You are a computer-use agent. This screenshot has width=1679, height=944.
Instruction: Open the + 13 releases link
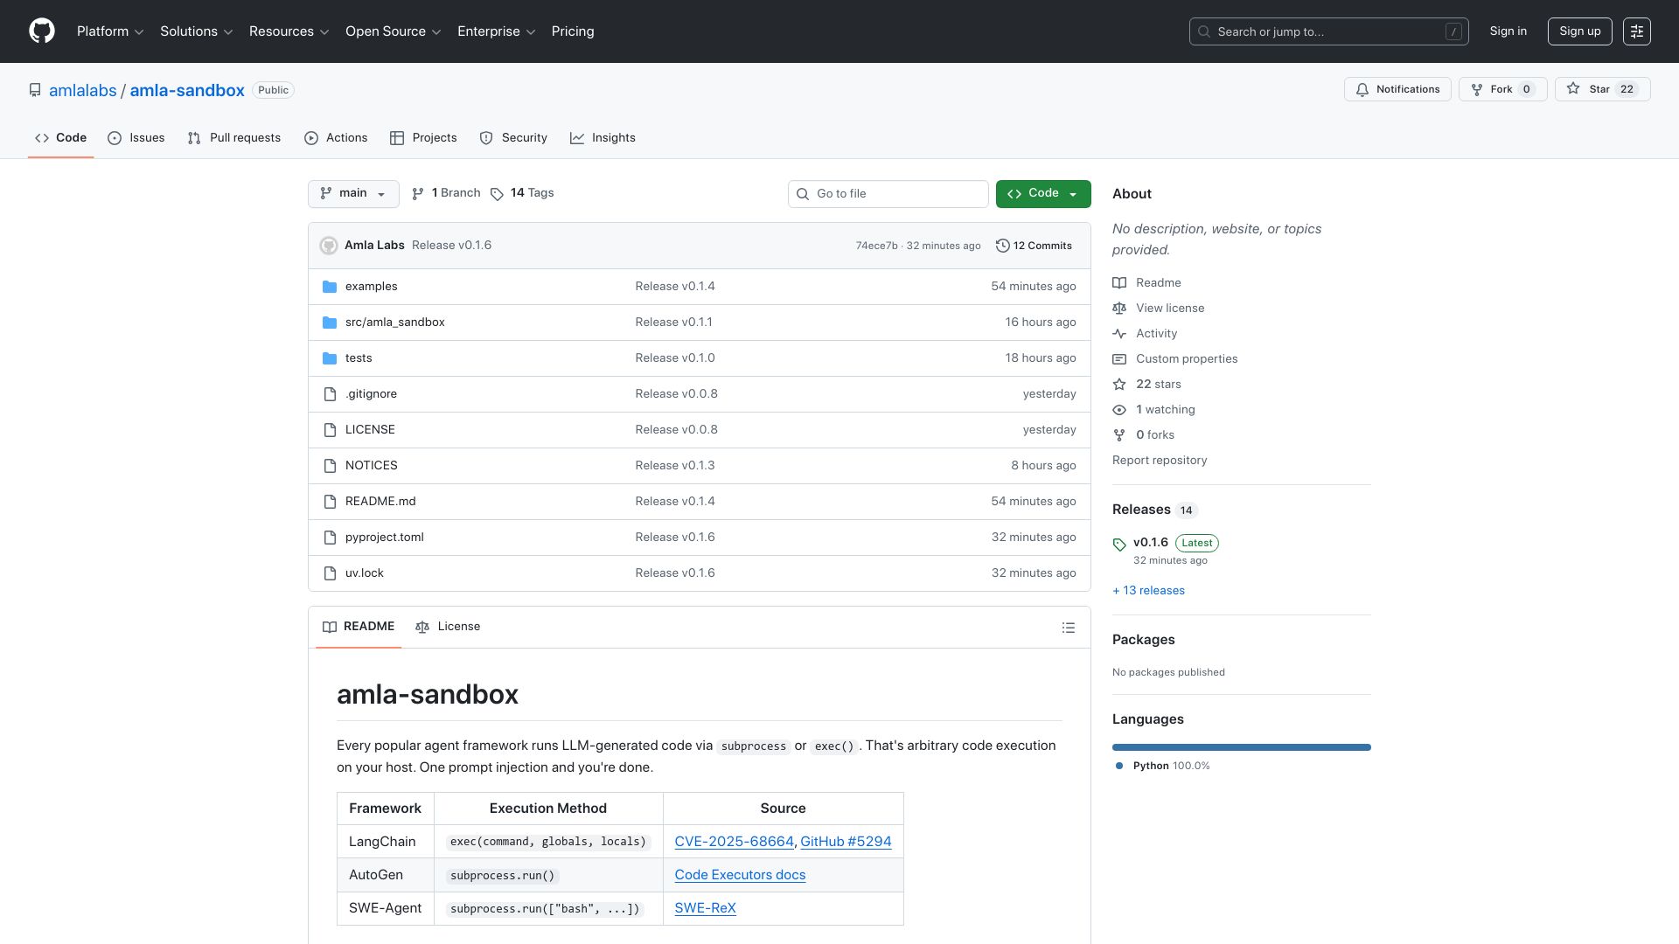pyautogui.click(x=1148, y=591)
